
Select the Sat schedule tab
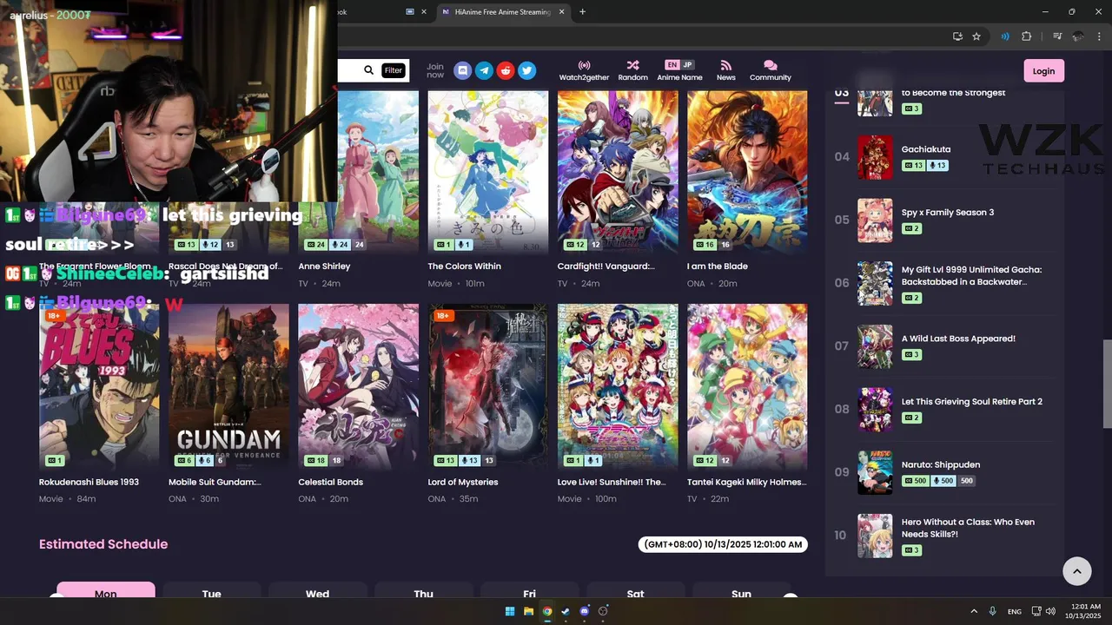click(x=636, y=590)
